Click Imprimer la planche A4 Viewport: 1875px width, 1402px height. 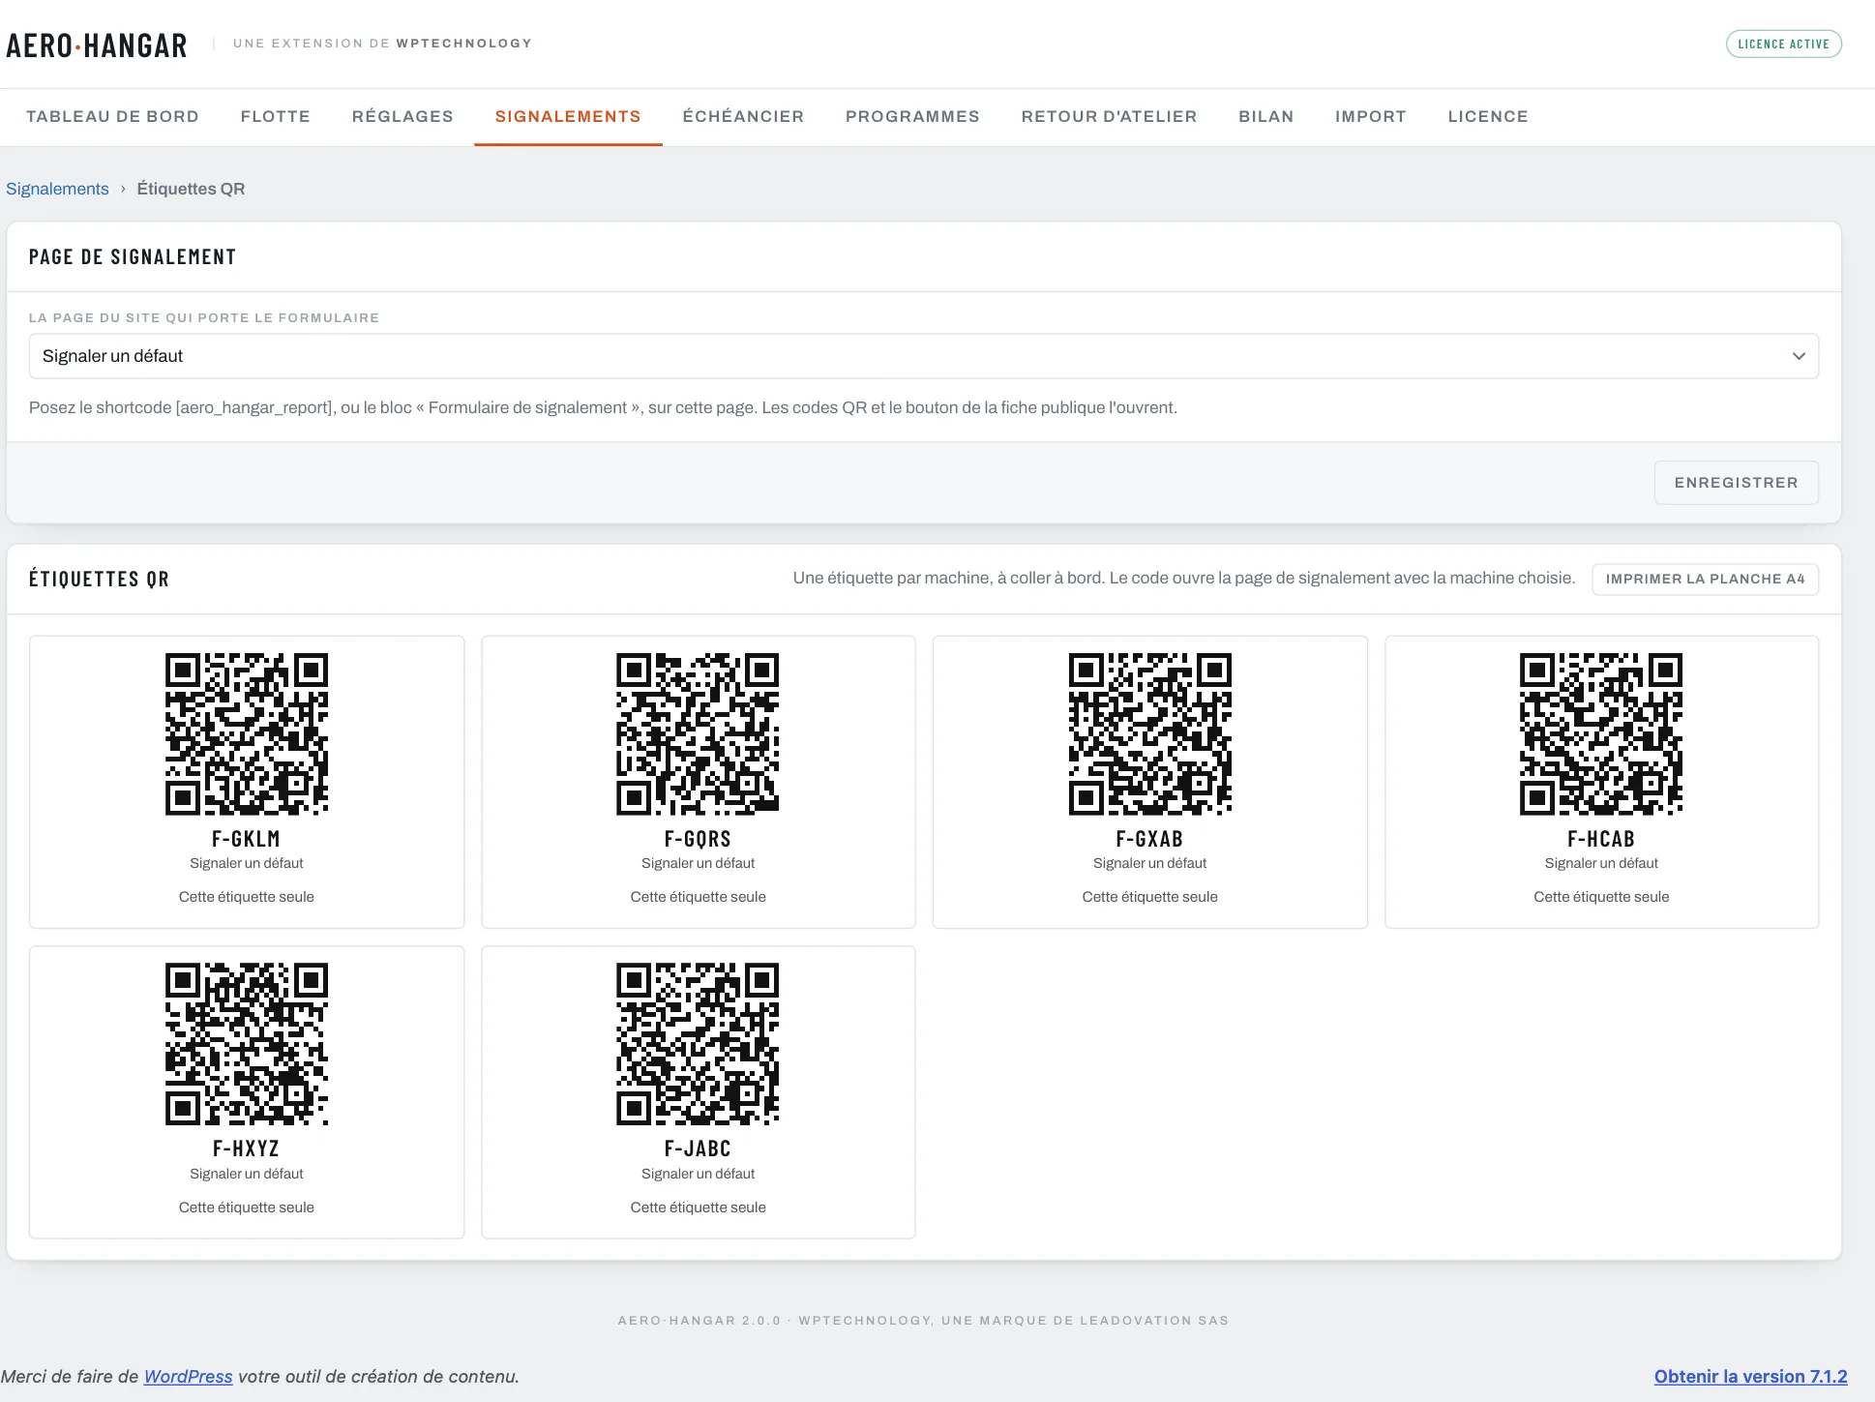[1705, 579]
